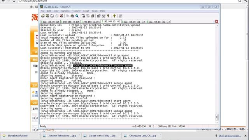The width and height of the screenshot is (249, 140).
Task: Click the terminal scrollbar down arrow
Action: pyautogui.click(x=217, y=122)
